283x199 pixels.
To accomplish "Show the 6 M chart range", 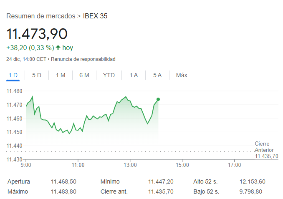I will click(x=84, y=75).
